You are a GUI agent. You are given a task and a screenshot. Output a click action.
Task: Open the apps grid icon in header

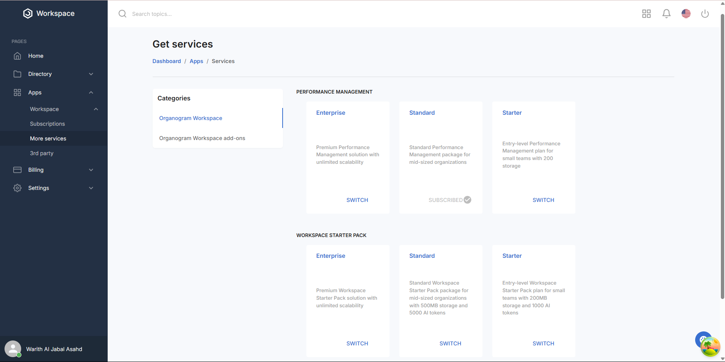646,14
